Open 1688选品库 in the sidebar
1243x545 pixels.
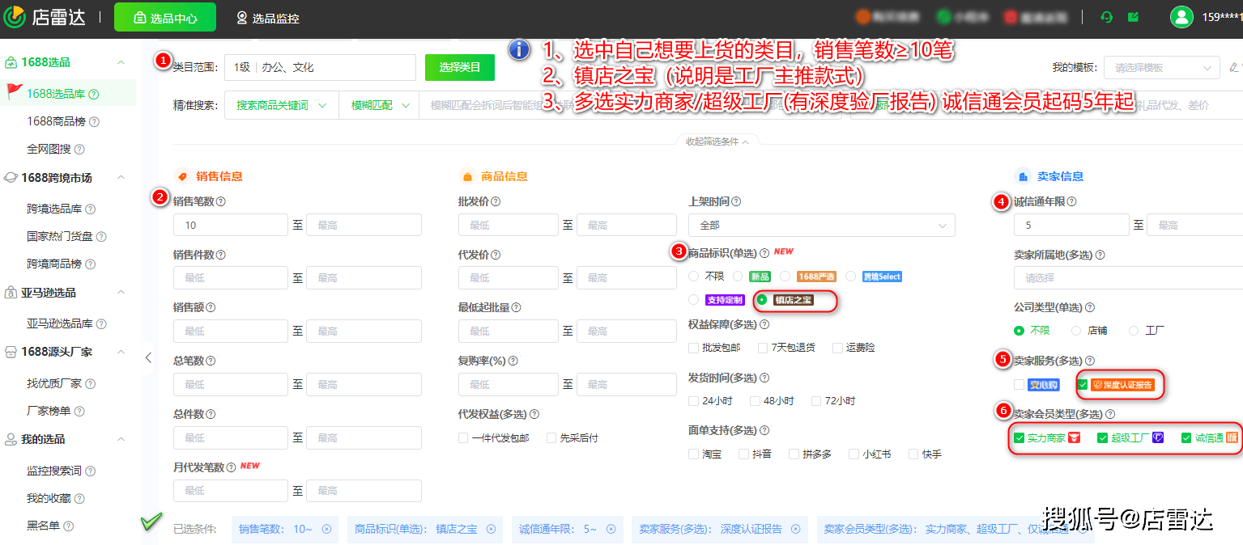tap(56, 94)
